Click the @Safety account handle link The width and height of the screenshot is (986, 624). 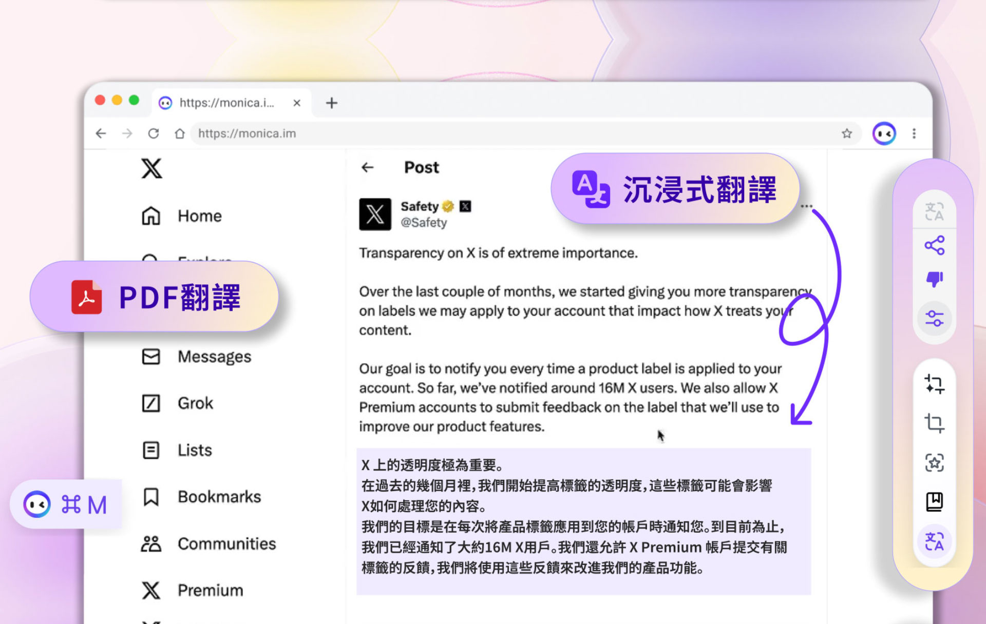424,223
